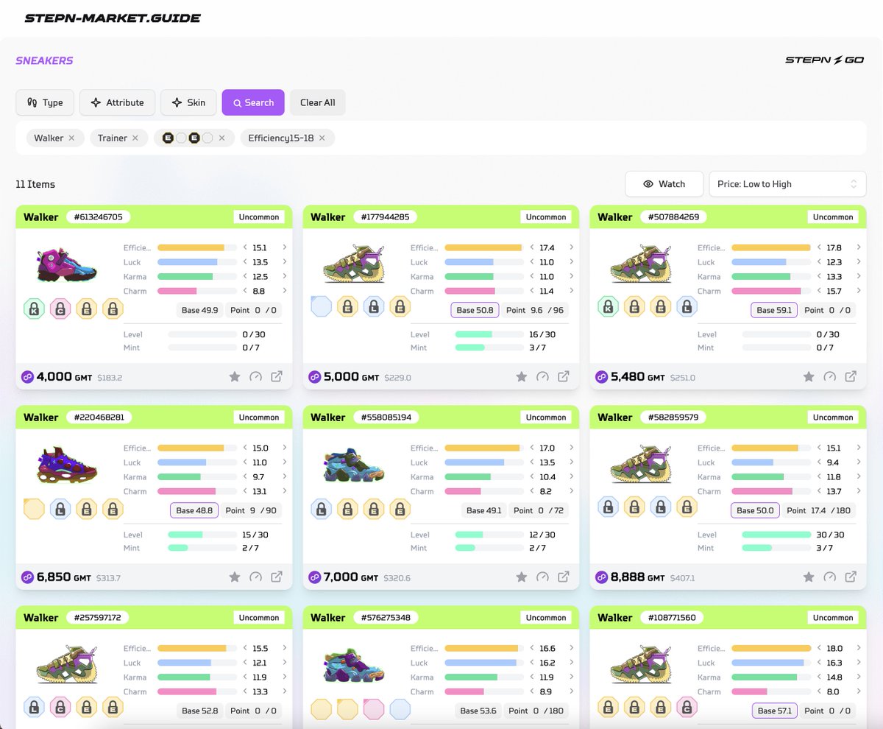Screen dimensions: 883x729
Task: Click the Base 50.0 badge on #582859579
Action: [x=755, y=510]
